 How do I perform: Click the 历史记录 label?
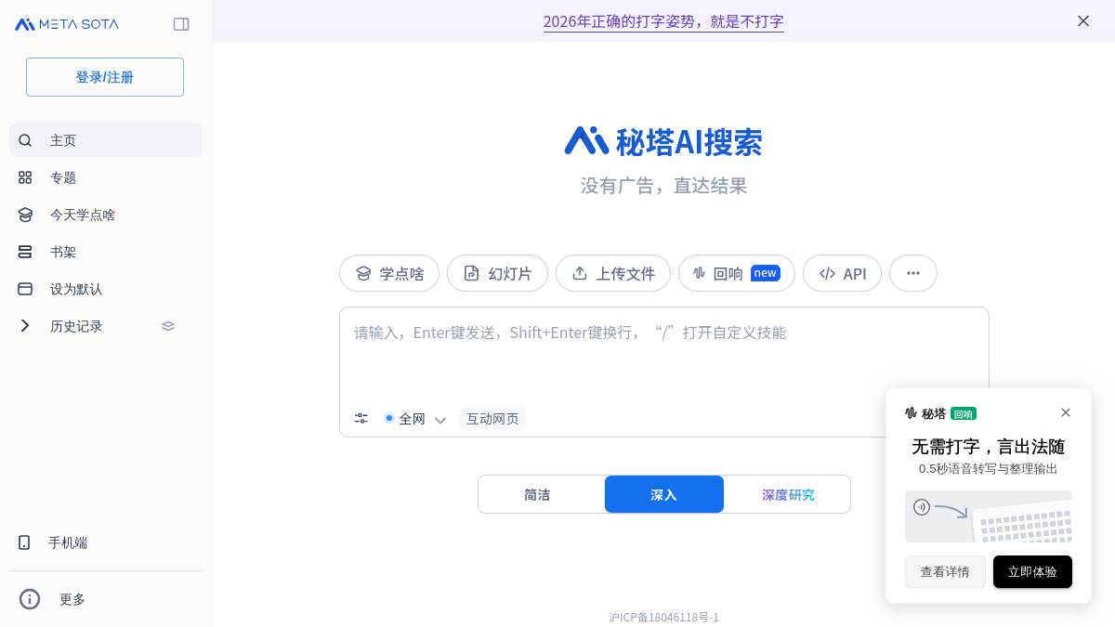(76, 326)
